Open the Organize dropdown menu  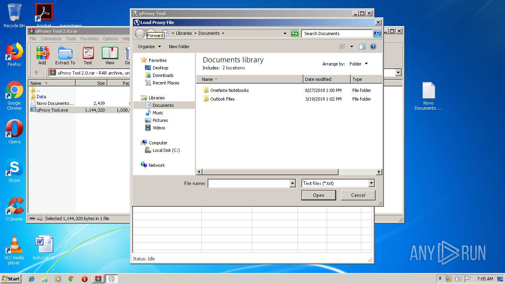tap(149, 47)
